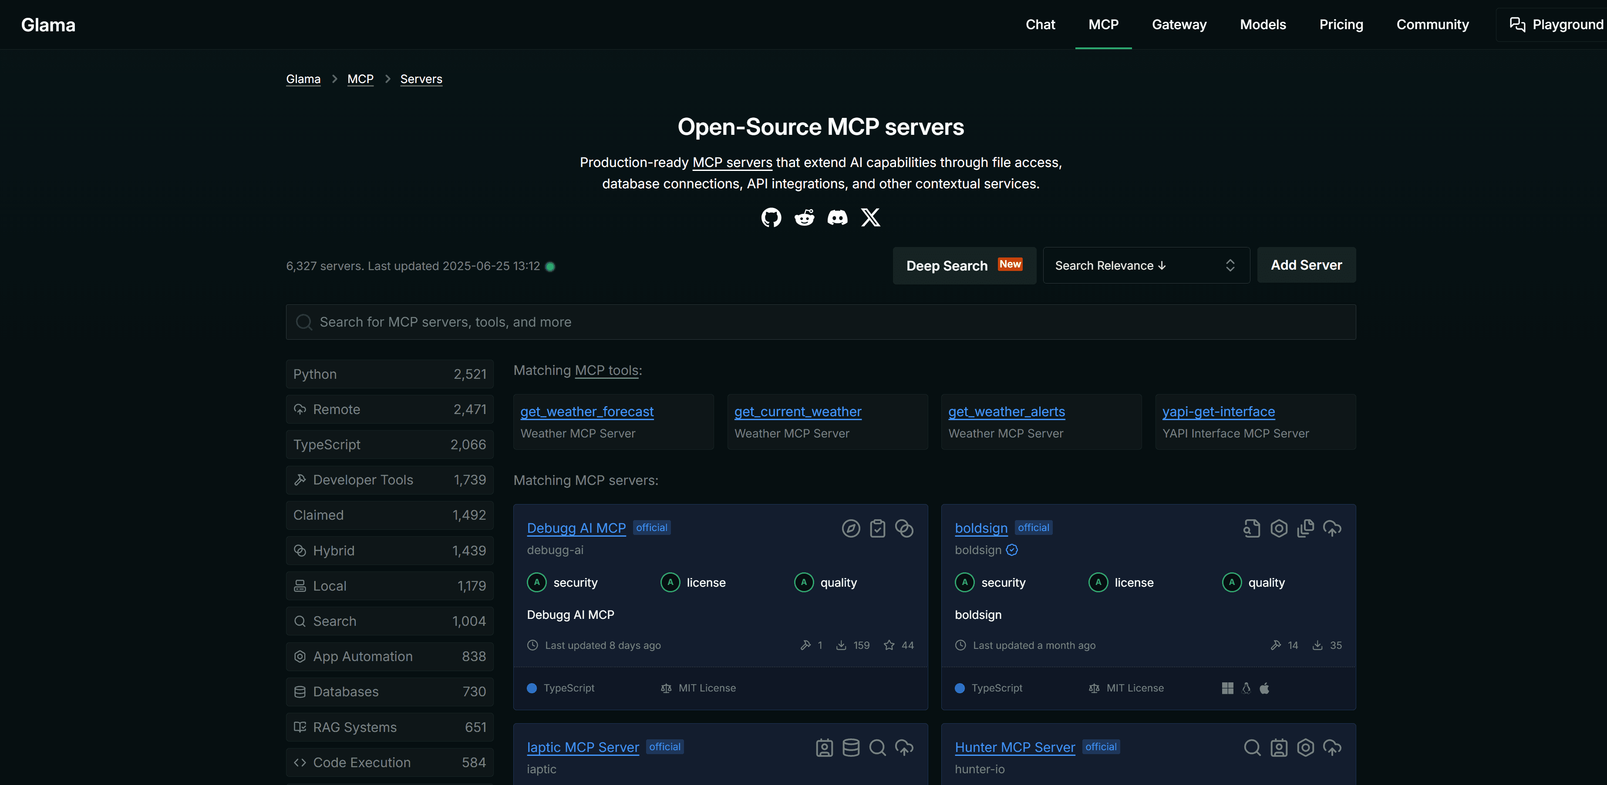The width and height of the screenshot is (1607, 785).
Task: Click the contact badge icon on Iaptic MCP Server card
Action: 824,748
